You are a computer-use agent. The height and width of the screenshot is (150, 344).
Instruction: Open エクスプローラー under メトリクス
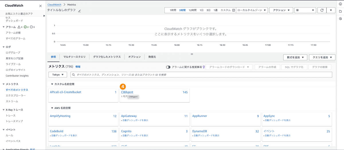pyautogui.click(x=16, y=96)
